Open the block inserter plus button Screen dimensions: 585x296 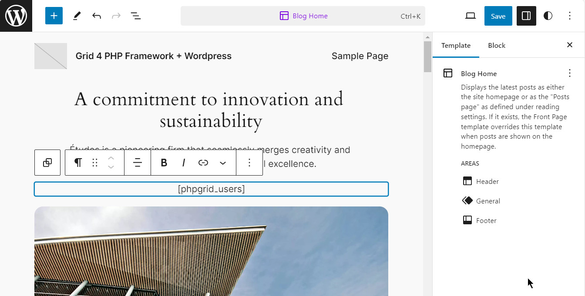54,16
